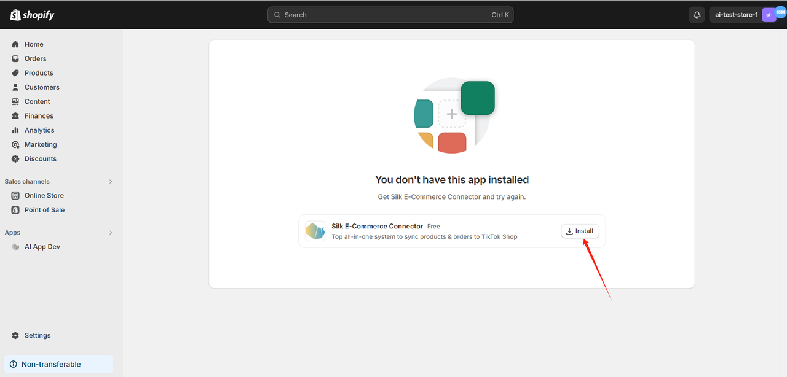Click the Home icon in sidebar

15,44
